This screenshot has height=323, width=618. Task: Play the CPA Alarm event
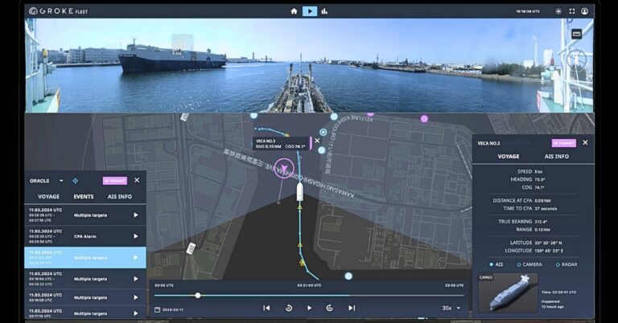pyautogui.click(x=135, y=236)
